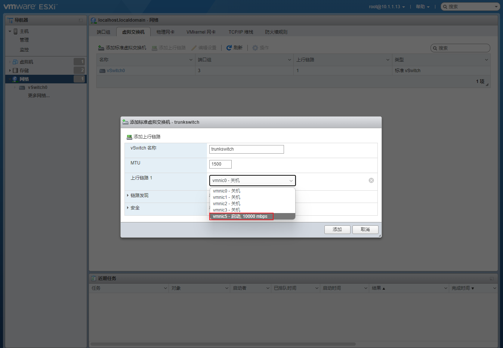The image size is (503, 348).
Task: Click the 编辑设置 pencil toolbar item
Action: click(x=204, y=48)
